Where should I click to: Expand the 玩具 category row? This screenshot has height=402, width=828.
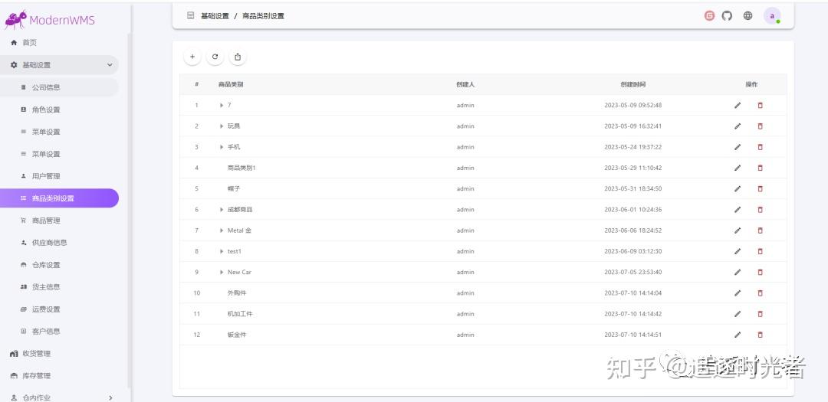click(222, 126)
